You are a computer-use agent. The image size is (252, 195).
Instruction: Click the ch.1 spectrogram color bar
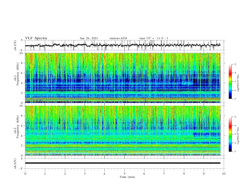coord(230,82)
